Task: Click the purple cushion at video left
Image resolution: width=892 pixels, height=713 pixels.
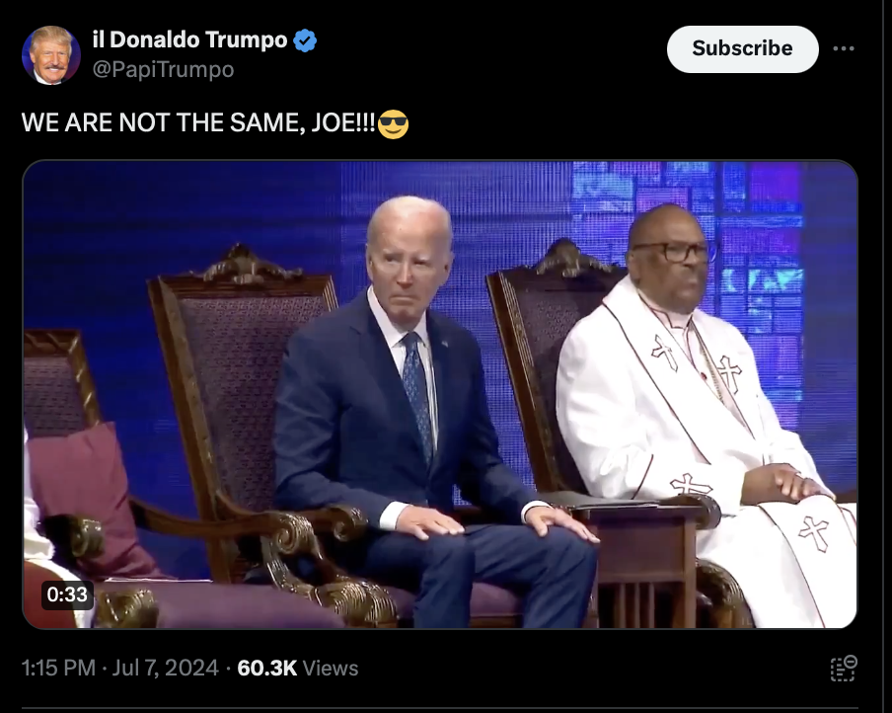Action: 85,501
